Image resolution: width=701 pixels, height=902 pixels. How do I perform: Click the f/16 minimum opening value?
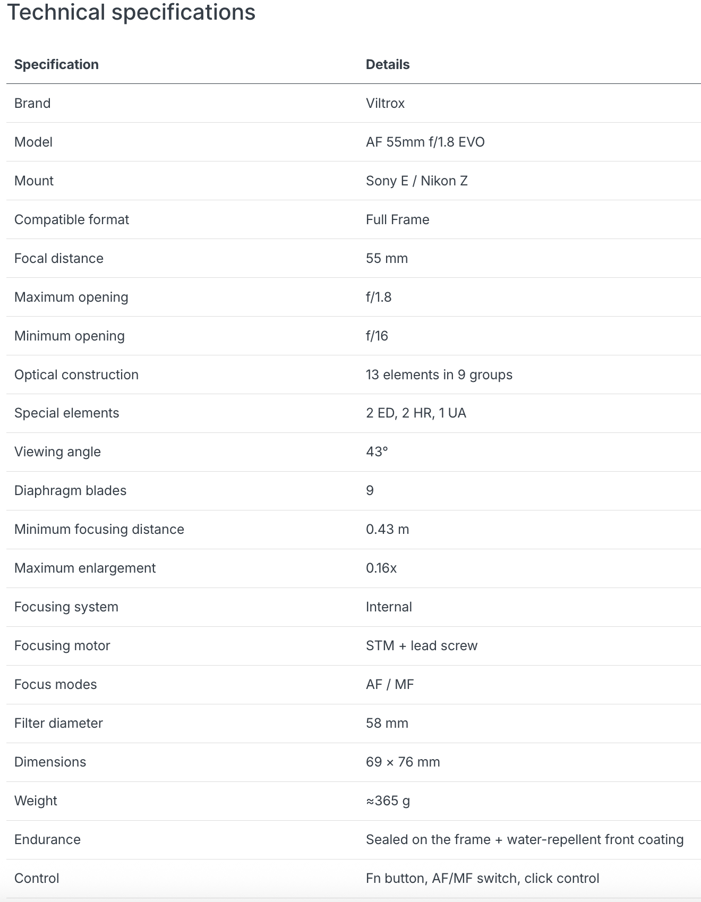coord(377,336)
